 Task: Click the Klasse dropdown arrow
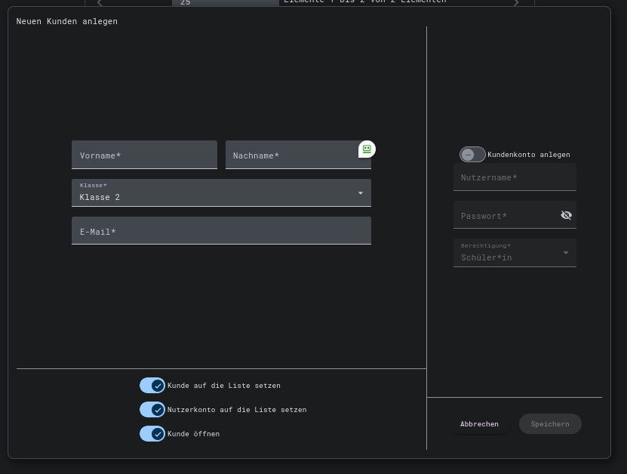tap(360, 193)
